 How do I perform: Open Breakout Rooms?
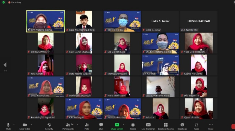click(166, 126)
